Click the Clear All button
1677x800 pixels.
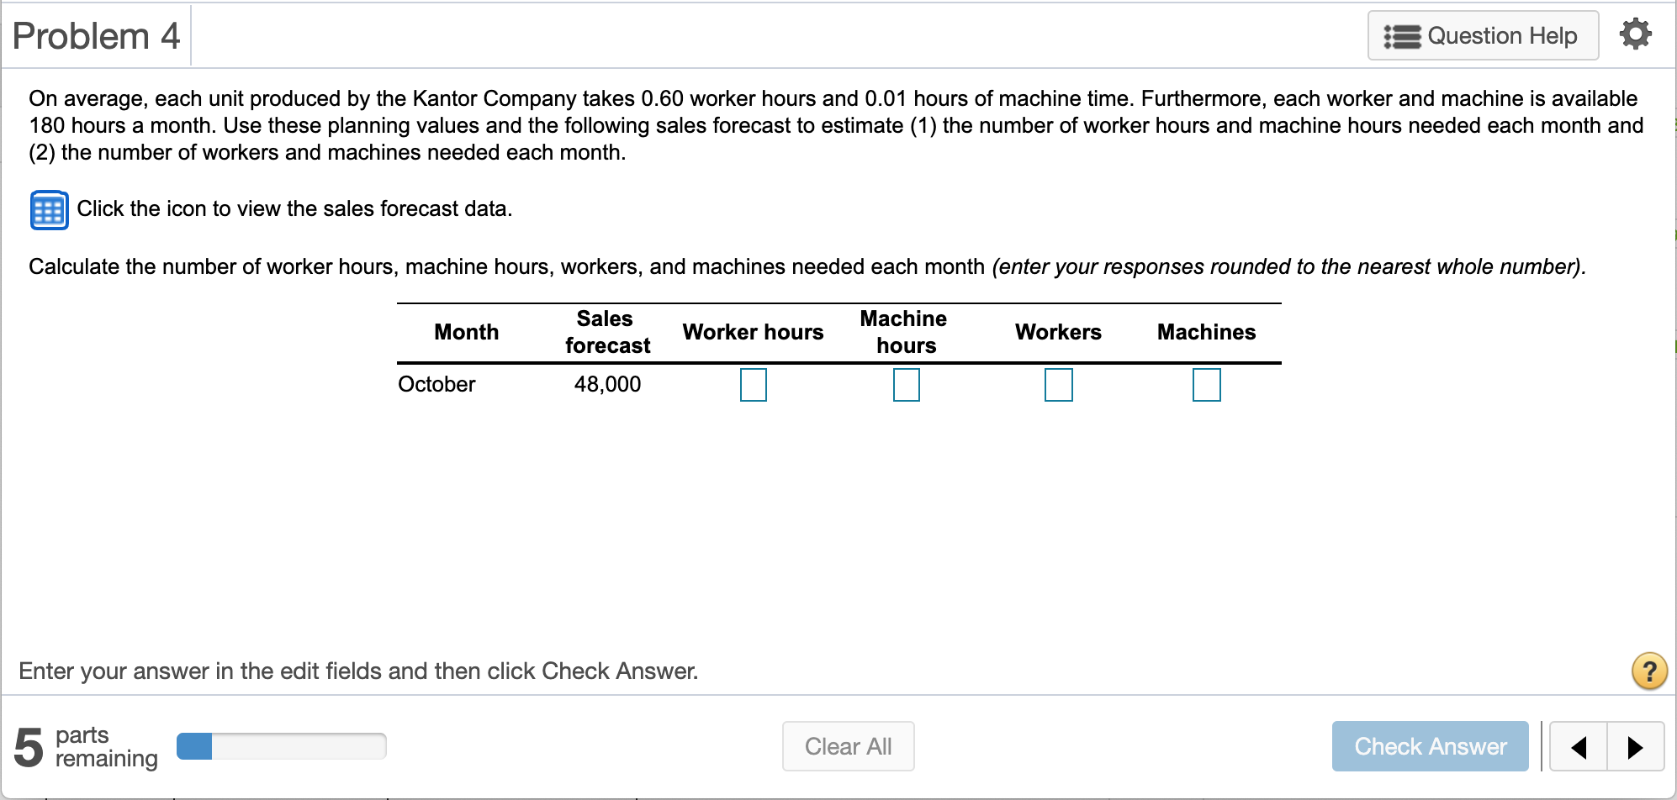[848, 745]
